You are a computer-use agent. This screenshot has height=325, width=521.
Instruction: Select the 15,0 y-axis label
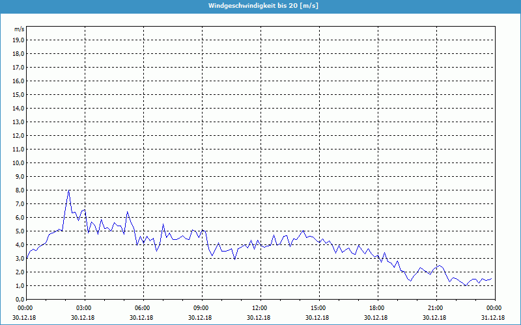[x=19, y=94]
